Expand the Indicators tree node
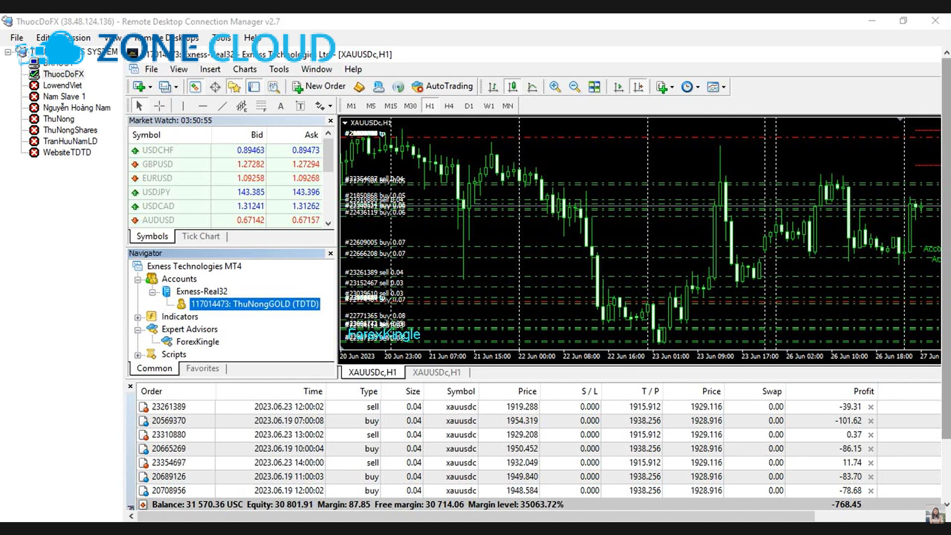The image size is (951, 535). point(138,317)
